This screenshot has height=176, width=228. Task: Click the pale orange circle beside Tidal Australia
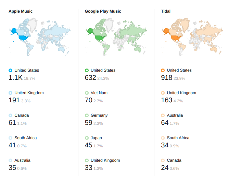point(163,115)
